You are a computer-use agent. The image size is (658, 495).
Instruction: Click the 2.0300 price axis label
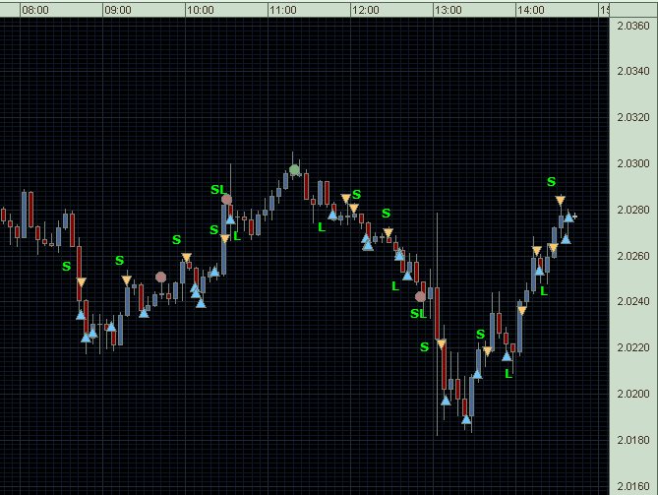pos(633,163)
